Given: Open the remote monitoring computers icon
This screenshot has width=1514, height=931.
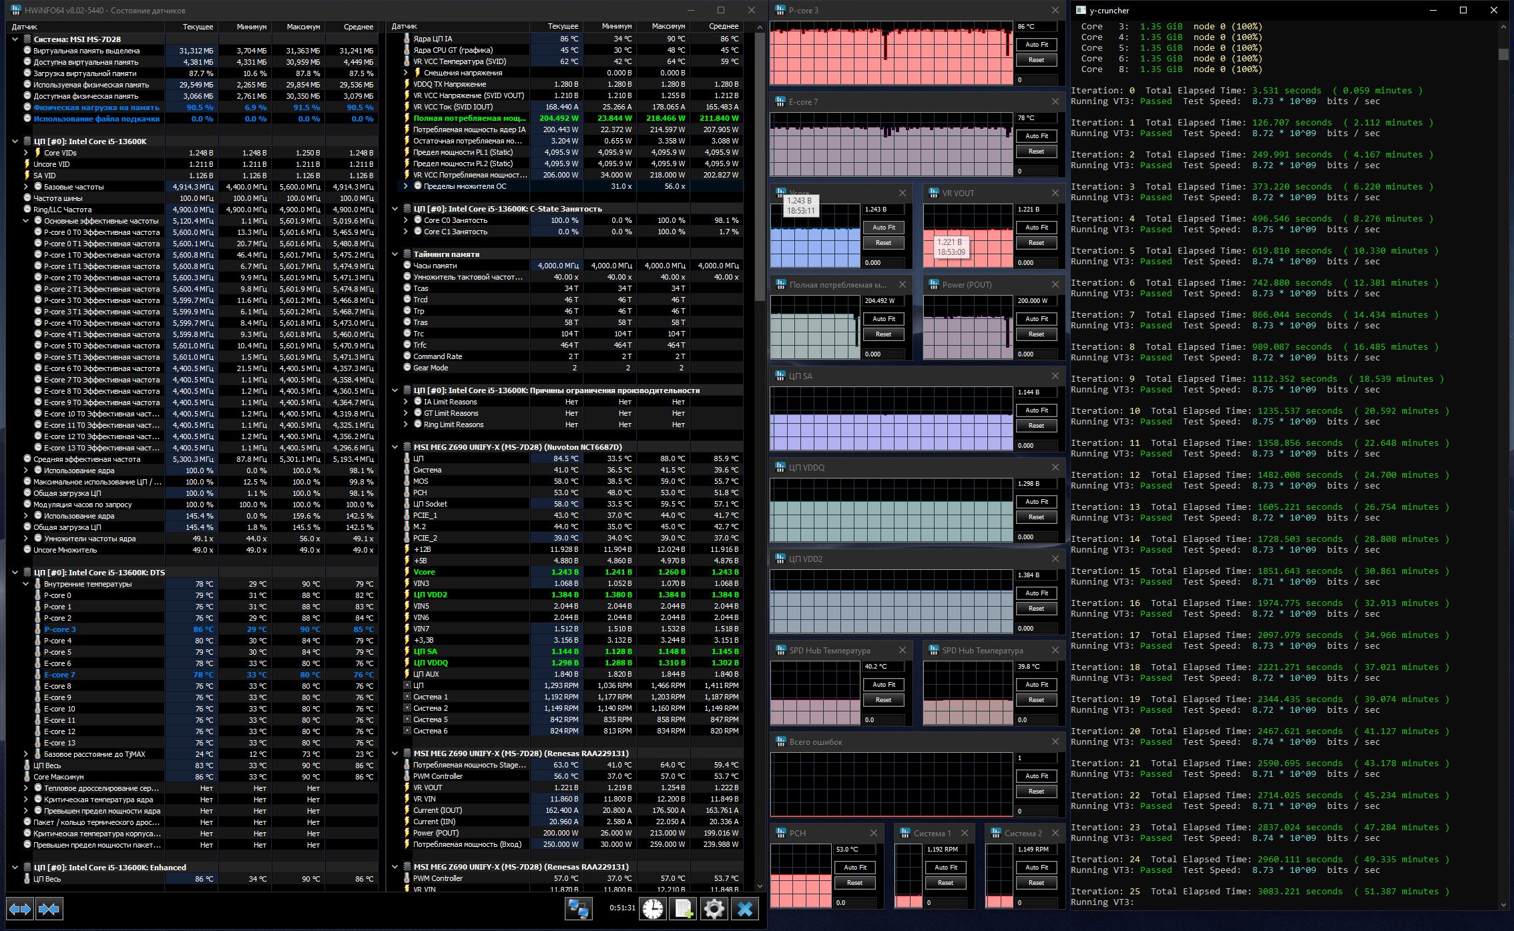Looking at the screenshot, I should (578, 909).
